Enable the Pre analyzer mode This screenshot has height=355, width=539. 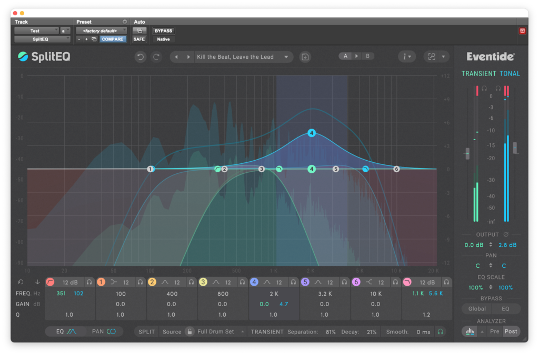[x=495, y=332]
